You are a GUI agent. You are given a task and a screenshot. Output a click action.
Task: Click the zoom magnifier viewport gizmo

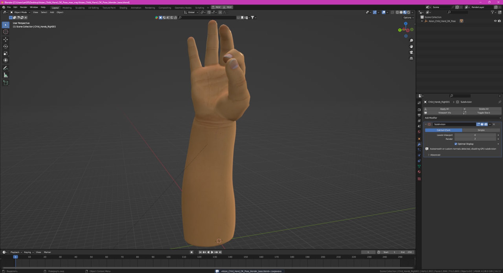point(411,41)
